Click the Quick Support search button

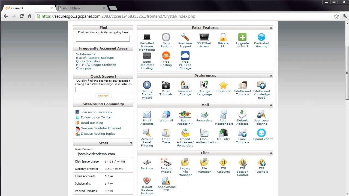(x=103, y=96)
